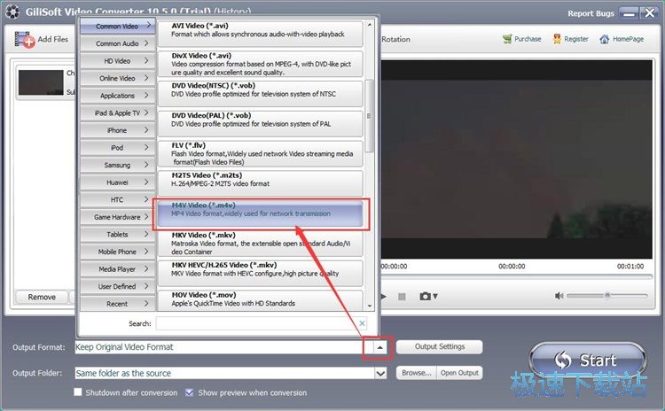Open Recent formats category
Viewport: 665px width, 411px height.
pos(117,303)
